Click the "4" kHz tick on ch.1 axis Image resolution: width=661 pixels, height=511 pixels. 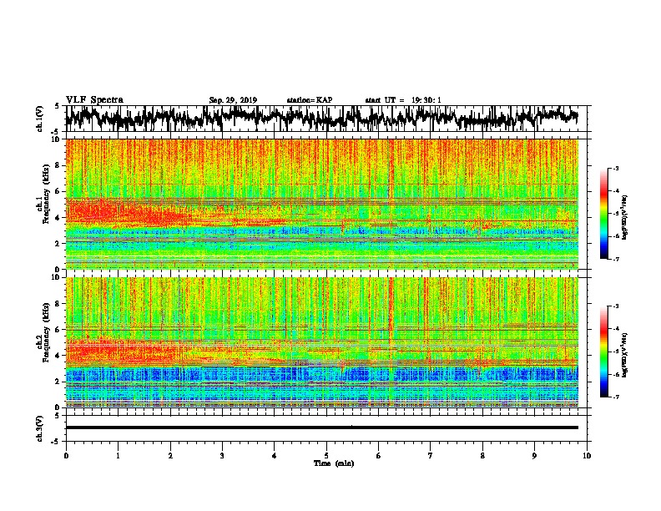[58, 218]
